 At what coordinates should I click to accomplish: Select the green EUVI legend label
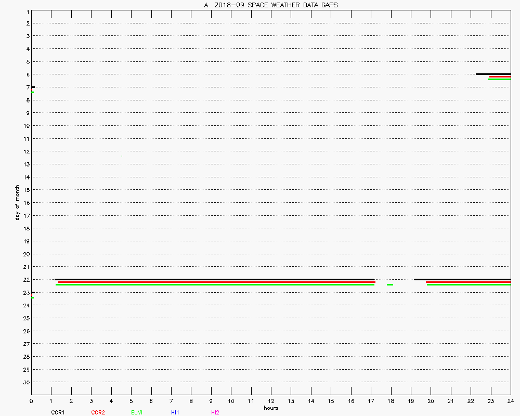coord(137,412)
